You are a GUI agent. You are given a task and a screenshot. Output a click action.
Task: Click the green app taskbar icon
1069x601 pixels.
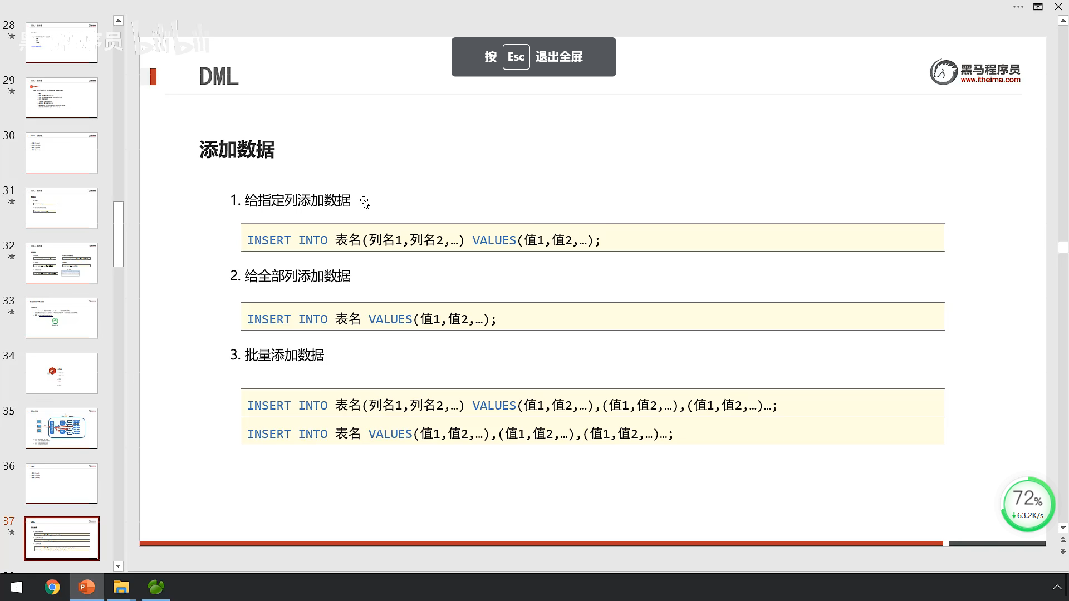[x=156, y=587]
